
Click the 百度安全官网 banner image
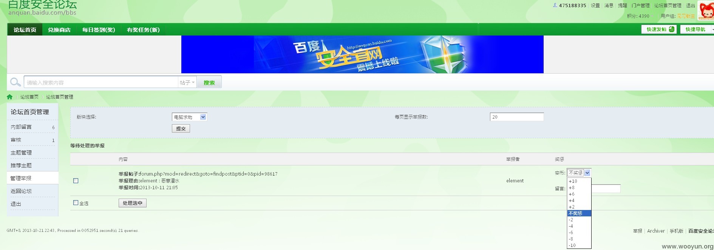click(x=362, y=54)
